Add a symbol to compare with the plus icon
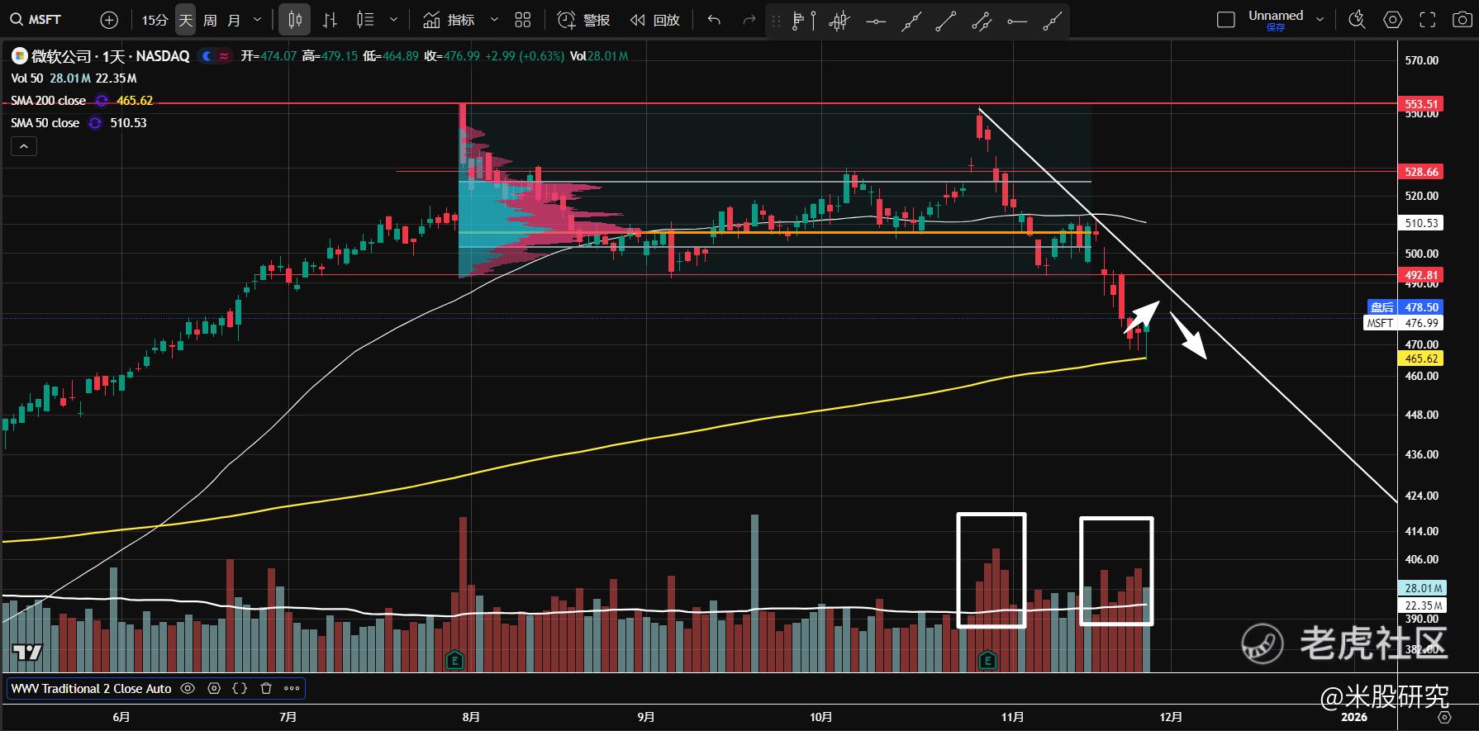Image resolution: width=1479 pixels, height=731 pixels. pos(109,20)
